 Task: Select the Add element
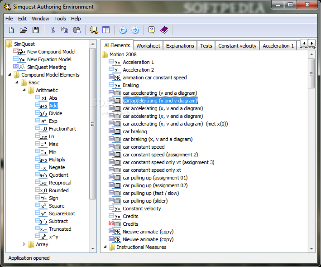(x=53, y=106)
